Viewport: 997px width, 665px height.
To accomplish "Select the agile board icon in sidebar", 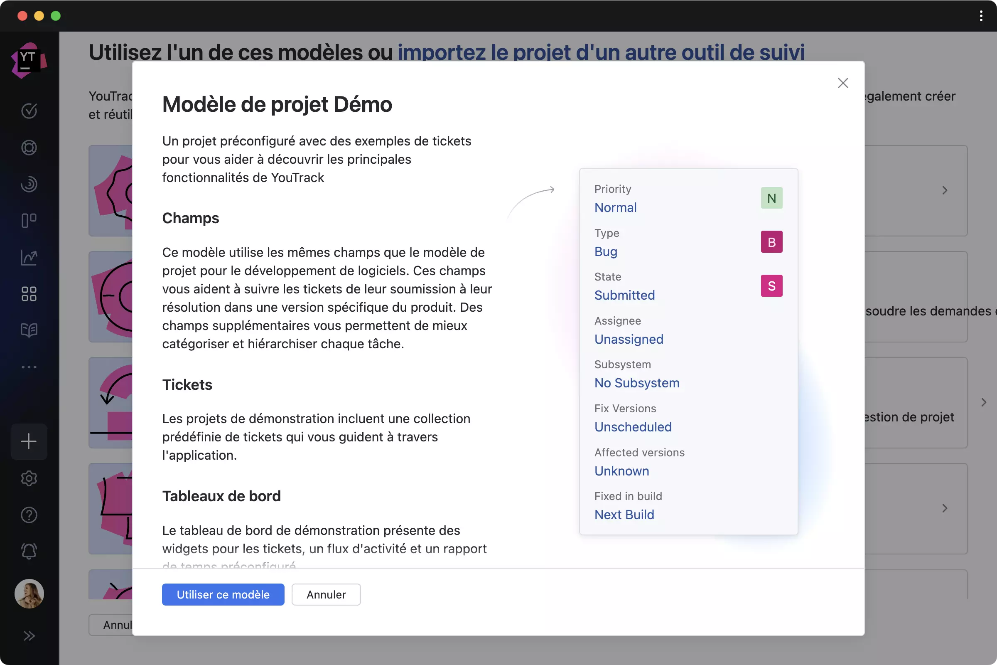I will click(x=29, y=220).
